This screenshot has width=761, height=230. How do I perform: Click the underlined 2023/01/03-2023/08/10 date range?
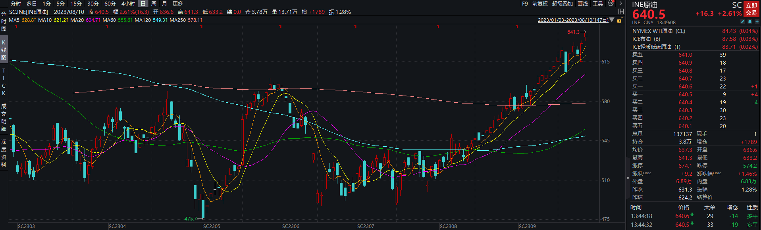click(x=573, y=20)
